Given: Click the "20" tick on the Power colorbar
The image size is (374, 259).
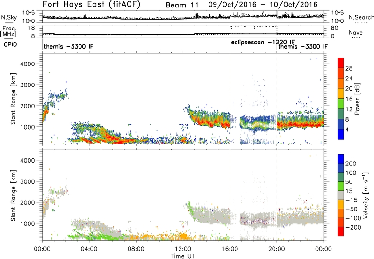Looking at the screenshot, I should pyautogui.click(x=349, y=89).
